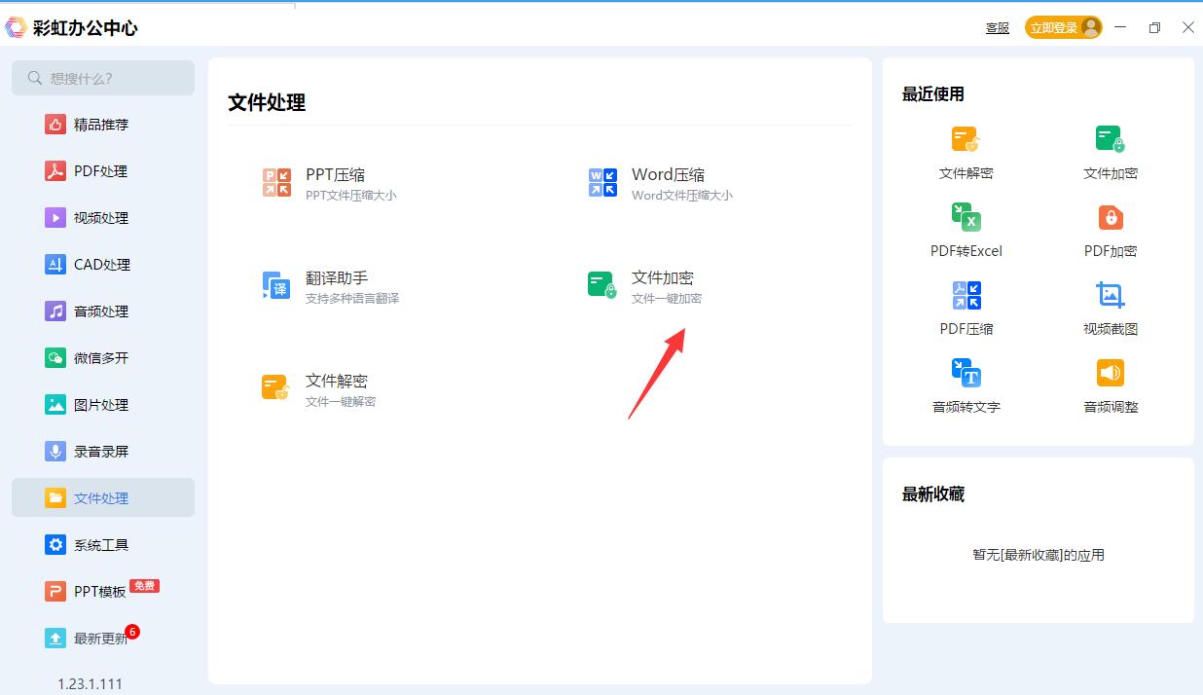Open the 客服 customer service link
Image resolution: width=1203 pixels, height=695 pixels.
[x=997, y=28]
